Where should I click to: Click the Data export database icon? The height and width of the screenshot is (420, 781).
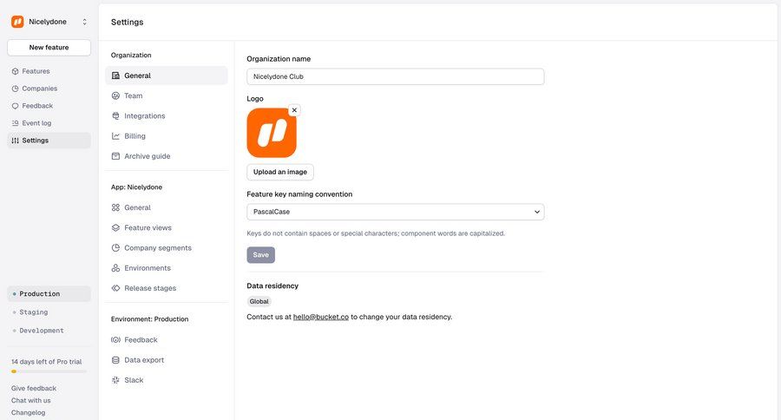pos(115,360)
